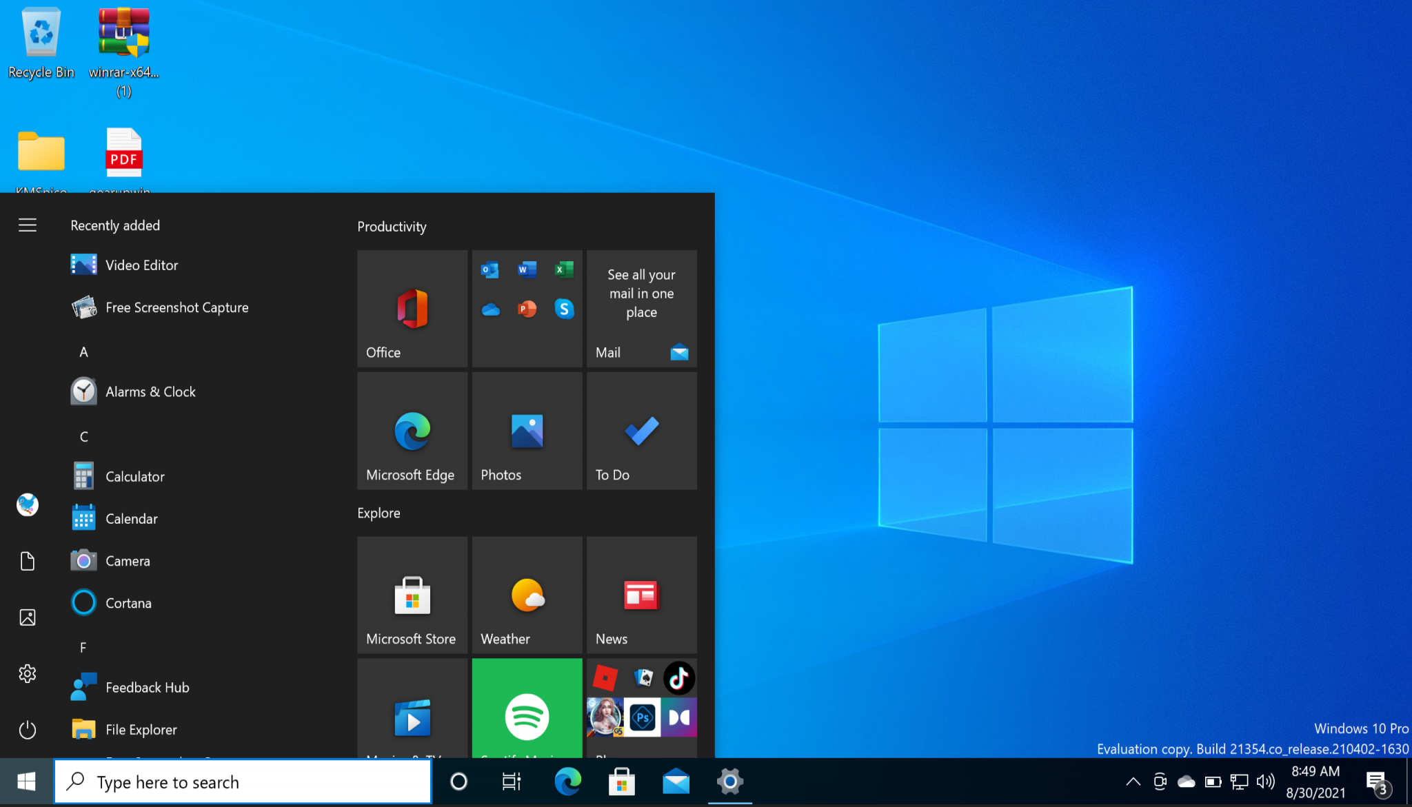
Task: Open Action Center notifications
Action: click(1375, 782)
